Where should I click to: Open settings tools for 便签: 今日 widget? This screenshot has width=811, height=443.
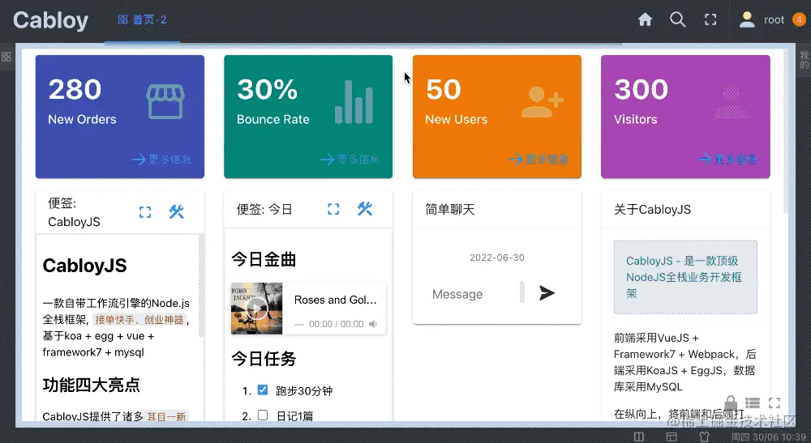tap(365, 209)
